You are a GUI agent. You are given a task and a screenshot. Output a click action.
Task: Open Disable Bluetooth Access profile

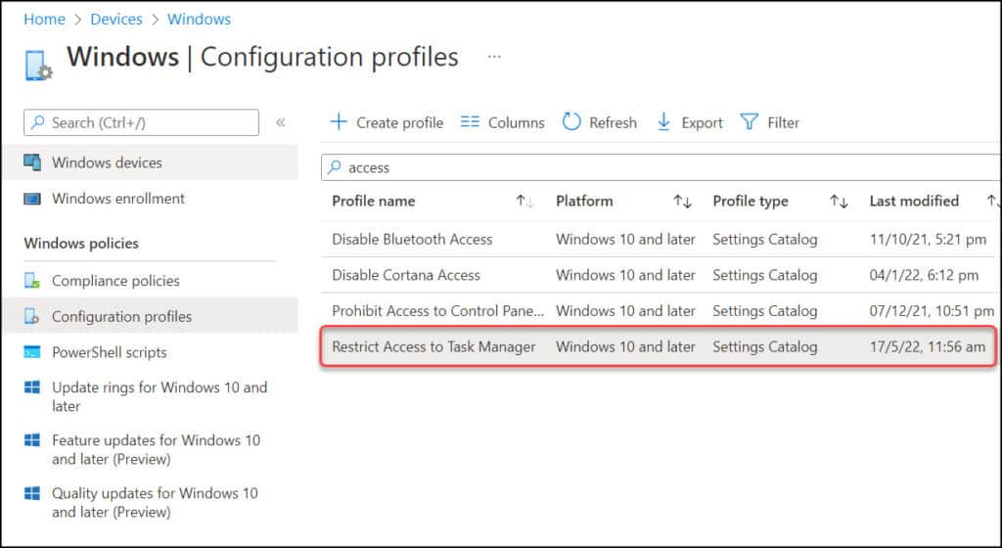(x=412, y=239)
